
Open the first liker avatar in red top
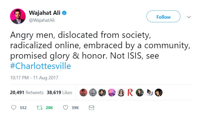tap(83, 93)
